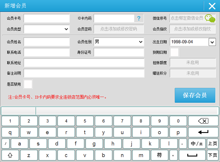Click 点击添加或修改密码 button
Viewport: 220px width, 162px height.
[x=118, y=29]
